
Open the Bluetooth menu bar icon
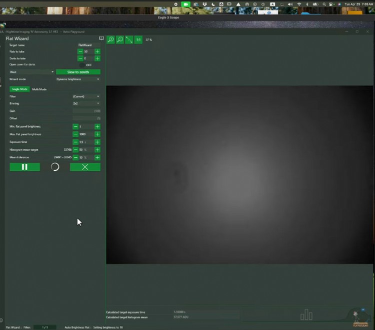pyautogui.click(x=307, y=4)
